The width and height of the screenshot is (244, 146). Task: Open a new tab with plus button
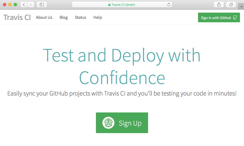(241, 7)
